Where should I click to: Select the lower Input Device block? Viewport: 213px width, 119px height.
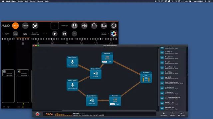(x=72, y=85)
